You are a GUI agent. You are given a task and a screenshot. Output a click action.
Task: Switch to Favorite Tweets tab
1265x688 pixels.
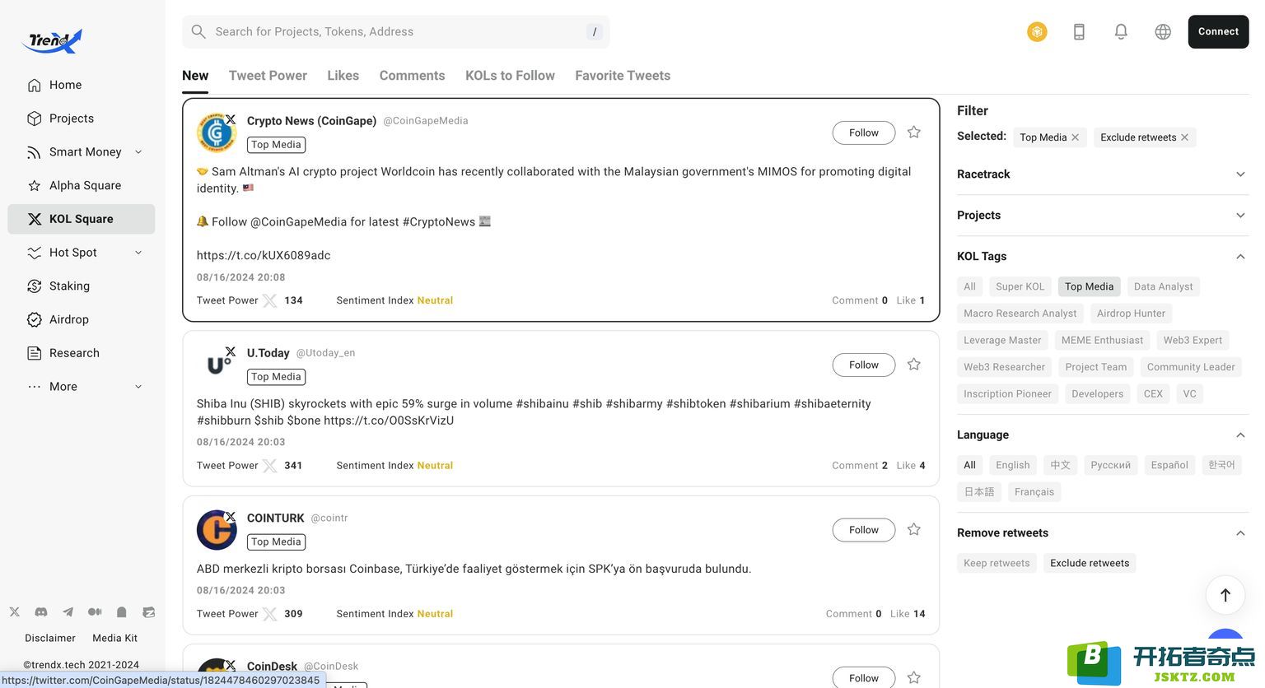pyautogui.click(x=623, y=76)
